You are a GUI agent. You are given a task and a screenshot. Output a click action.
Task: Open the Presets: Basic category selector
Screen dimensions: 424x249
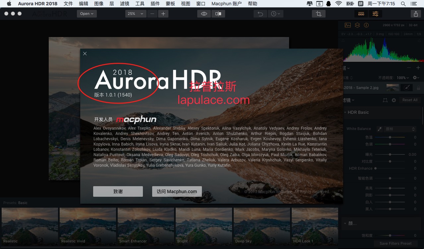click(15, 203)
